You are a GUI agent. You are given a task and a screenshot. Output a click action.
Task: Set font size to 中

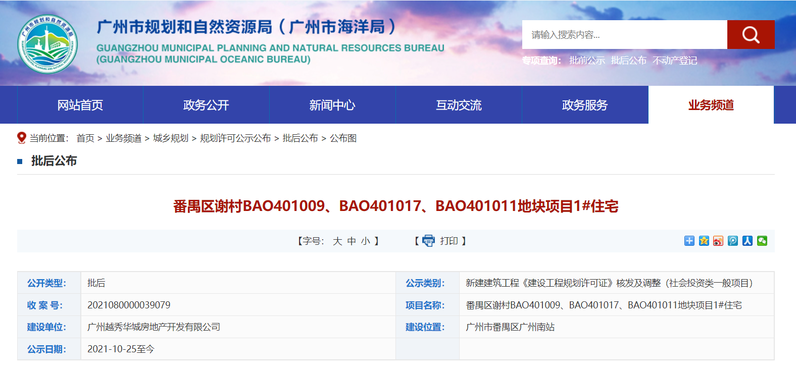tap(352, 241)
